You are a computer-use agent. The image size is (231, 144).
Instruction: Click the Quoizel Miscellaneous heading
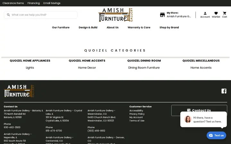pyautogui.click(x=201, y=61)
